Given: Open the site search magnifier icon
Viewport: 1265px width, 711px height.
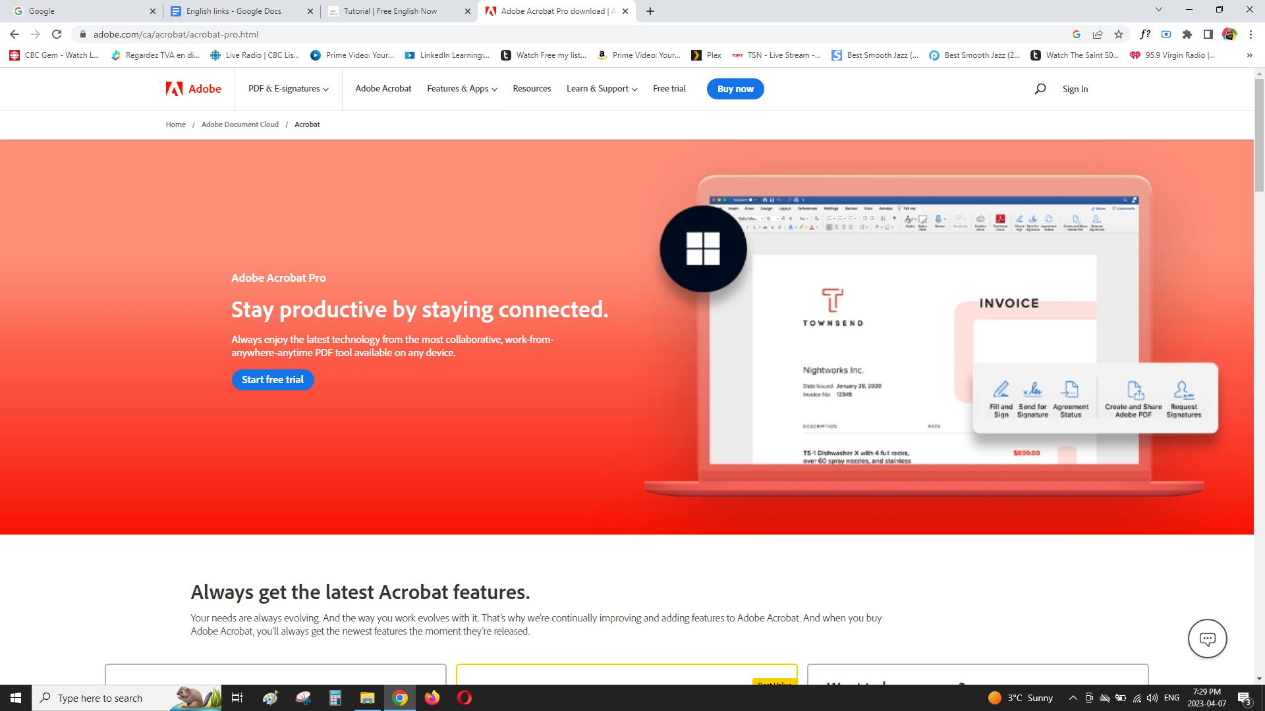Looking at the screenshot, I should (x=1040, y=89).
